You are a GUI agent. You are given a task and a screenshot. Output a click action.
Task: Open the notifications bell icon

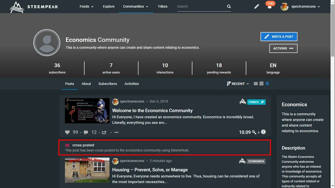[x=269, y=7]
